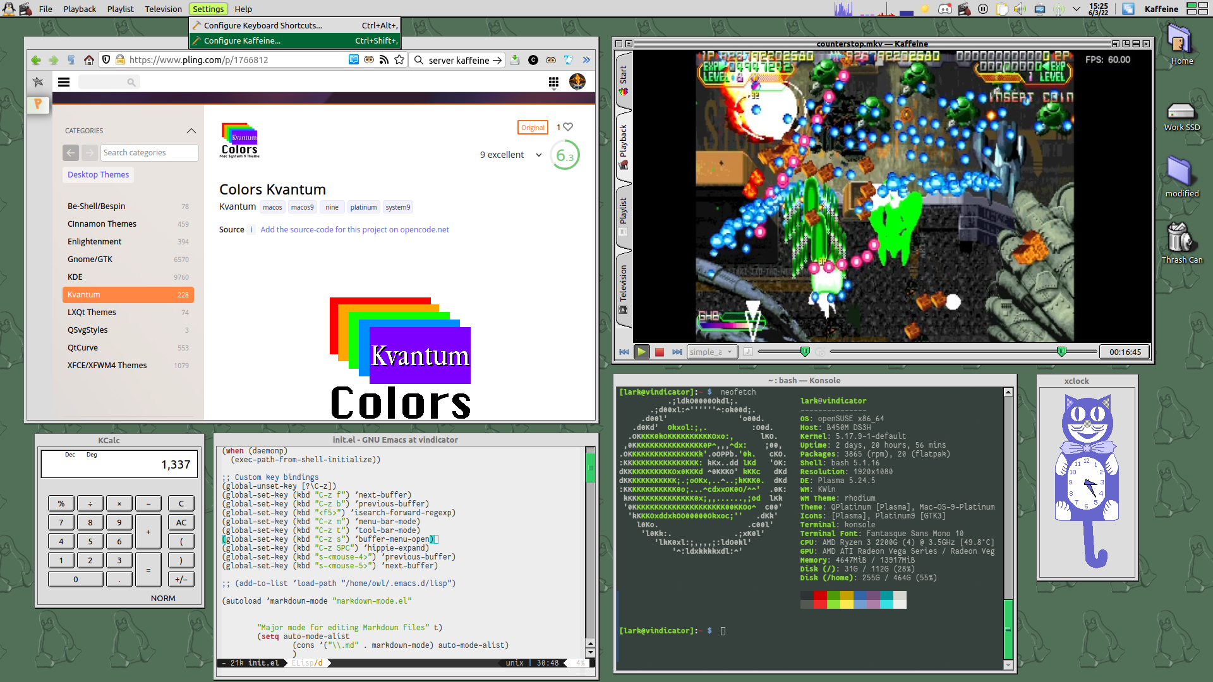
Task: Open the Playlist menu
Action: click(120, 9)
